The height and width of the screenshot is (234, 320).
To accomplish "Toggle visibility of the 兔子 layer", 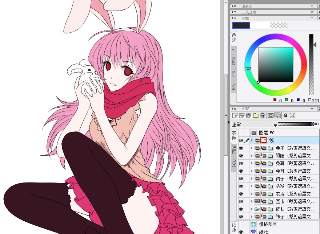I will 241,148.
